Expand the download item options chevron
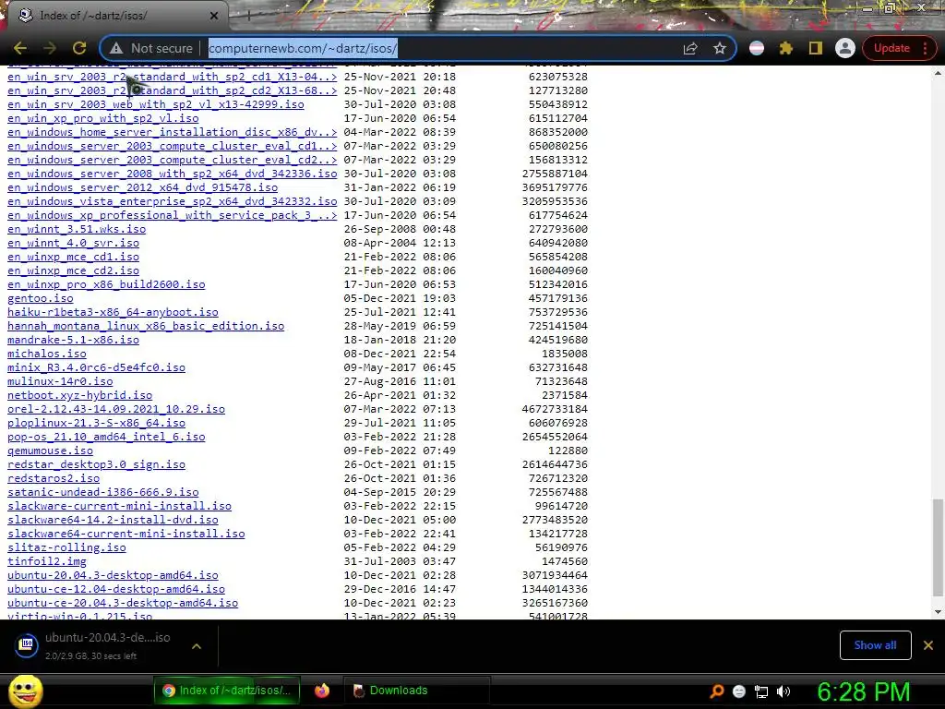The width and height of the screenshot is (945, 709). coord(197,645)
